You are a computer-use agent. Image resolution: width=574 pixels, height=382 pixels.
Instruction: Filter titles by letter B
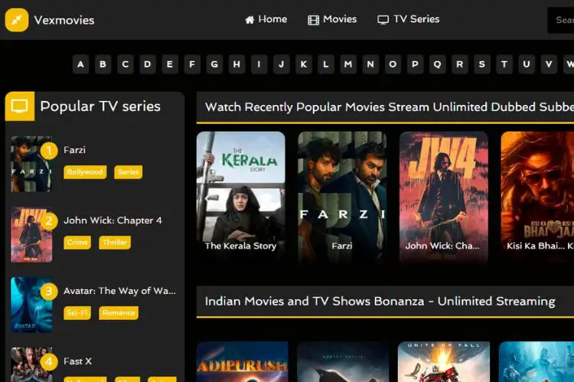coord(103,64)
